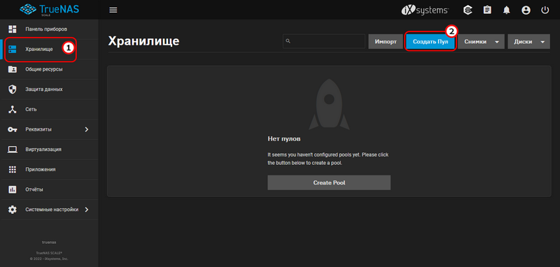Click the truenas hostname text
This screenshot has height=267, width=560.
[x=49, y=243]
